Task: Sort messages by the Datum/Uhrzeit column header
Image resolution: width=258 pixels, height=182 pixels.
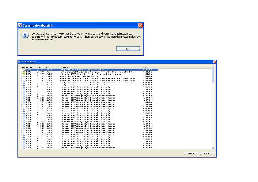Action: coord(47,67)
